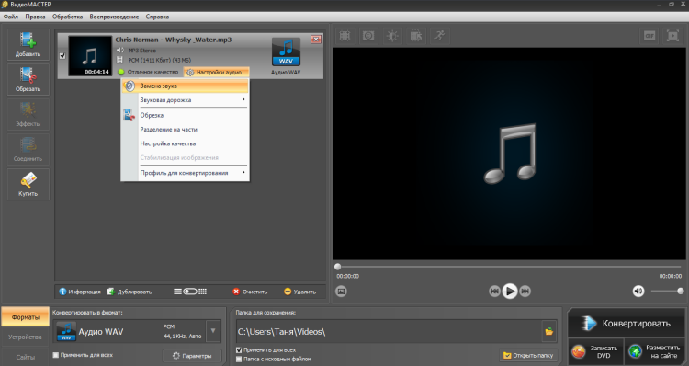Click the Дублировать button

130,292
